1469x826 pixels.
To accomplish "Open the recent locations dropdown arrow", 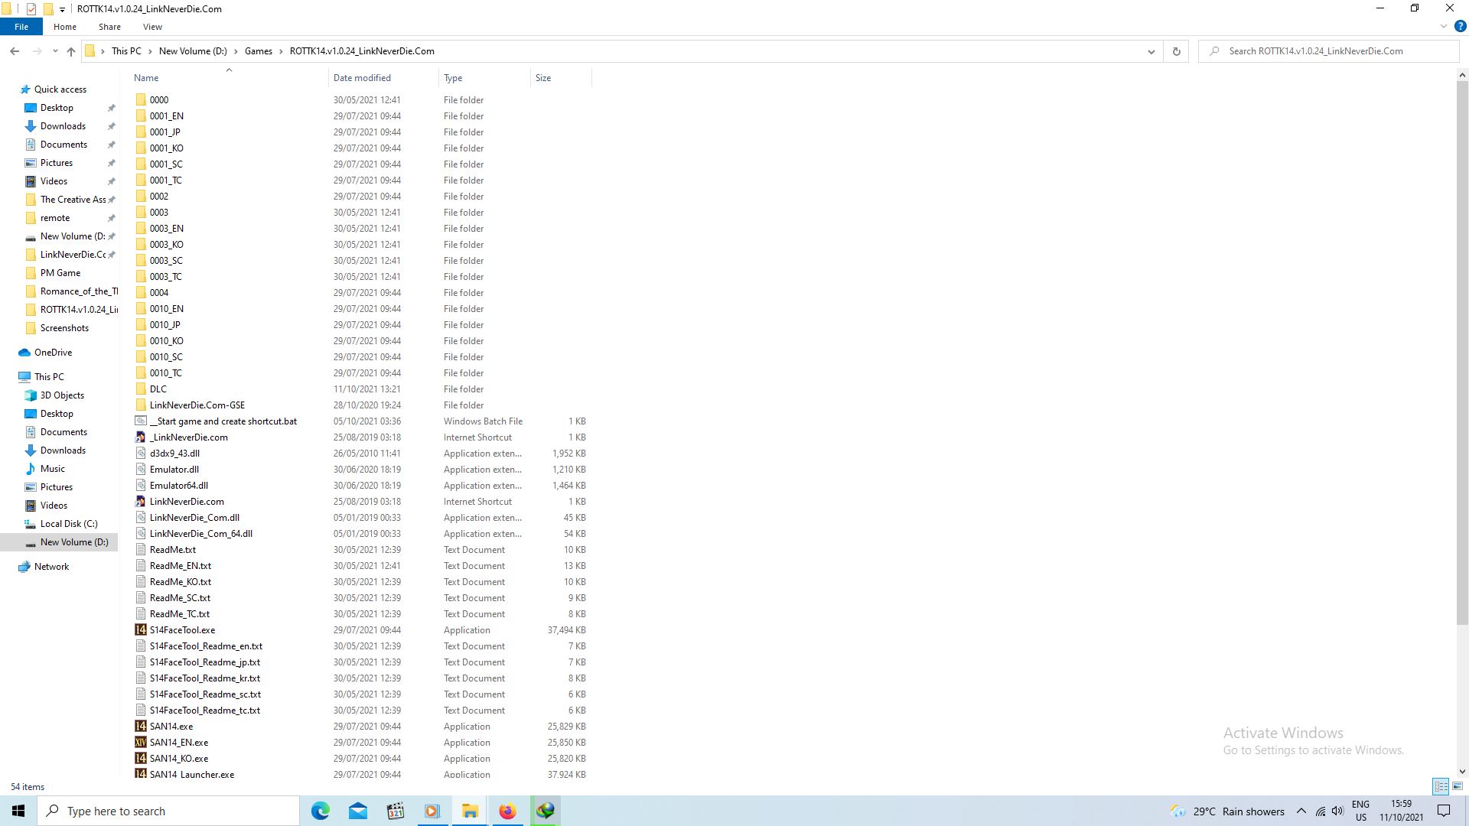I will (55, 51).
